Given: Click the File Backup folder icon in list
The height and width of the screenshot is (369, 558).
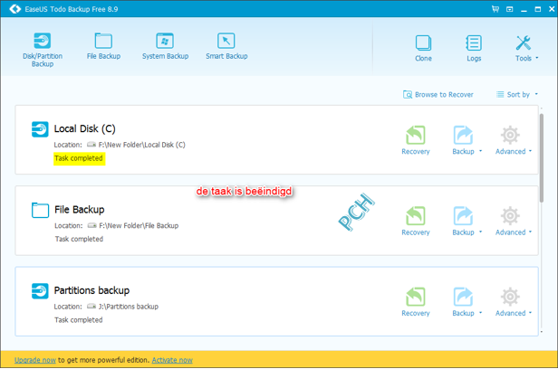Looking at the screenshot, I should point(40,210).
